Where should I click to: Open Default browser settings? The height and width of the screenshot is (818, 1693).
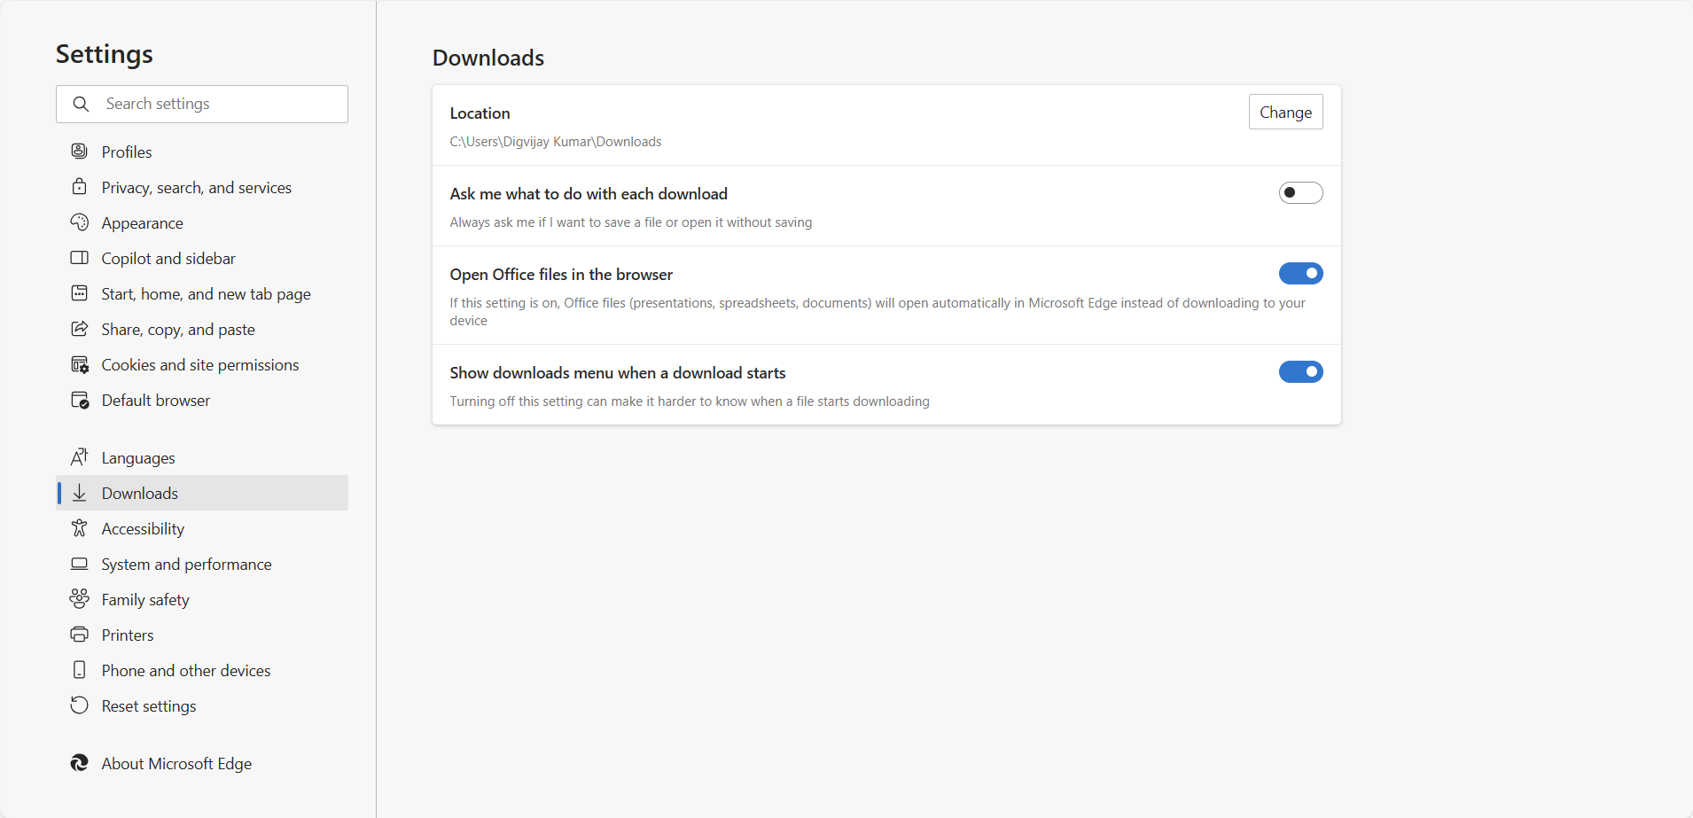(x=156, y=401)
